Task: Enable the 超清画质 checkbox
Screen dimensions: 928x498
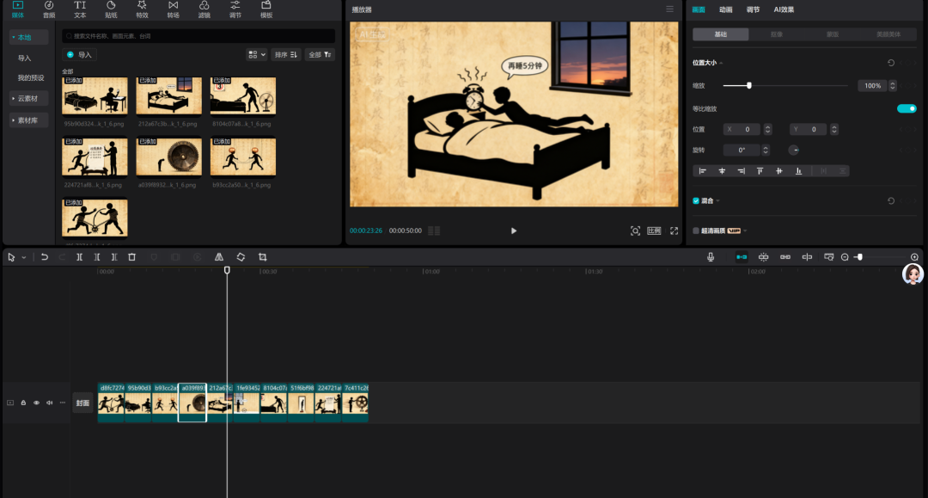Action: [x=696, y=231]
